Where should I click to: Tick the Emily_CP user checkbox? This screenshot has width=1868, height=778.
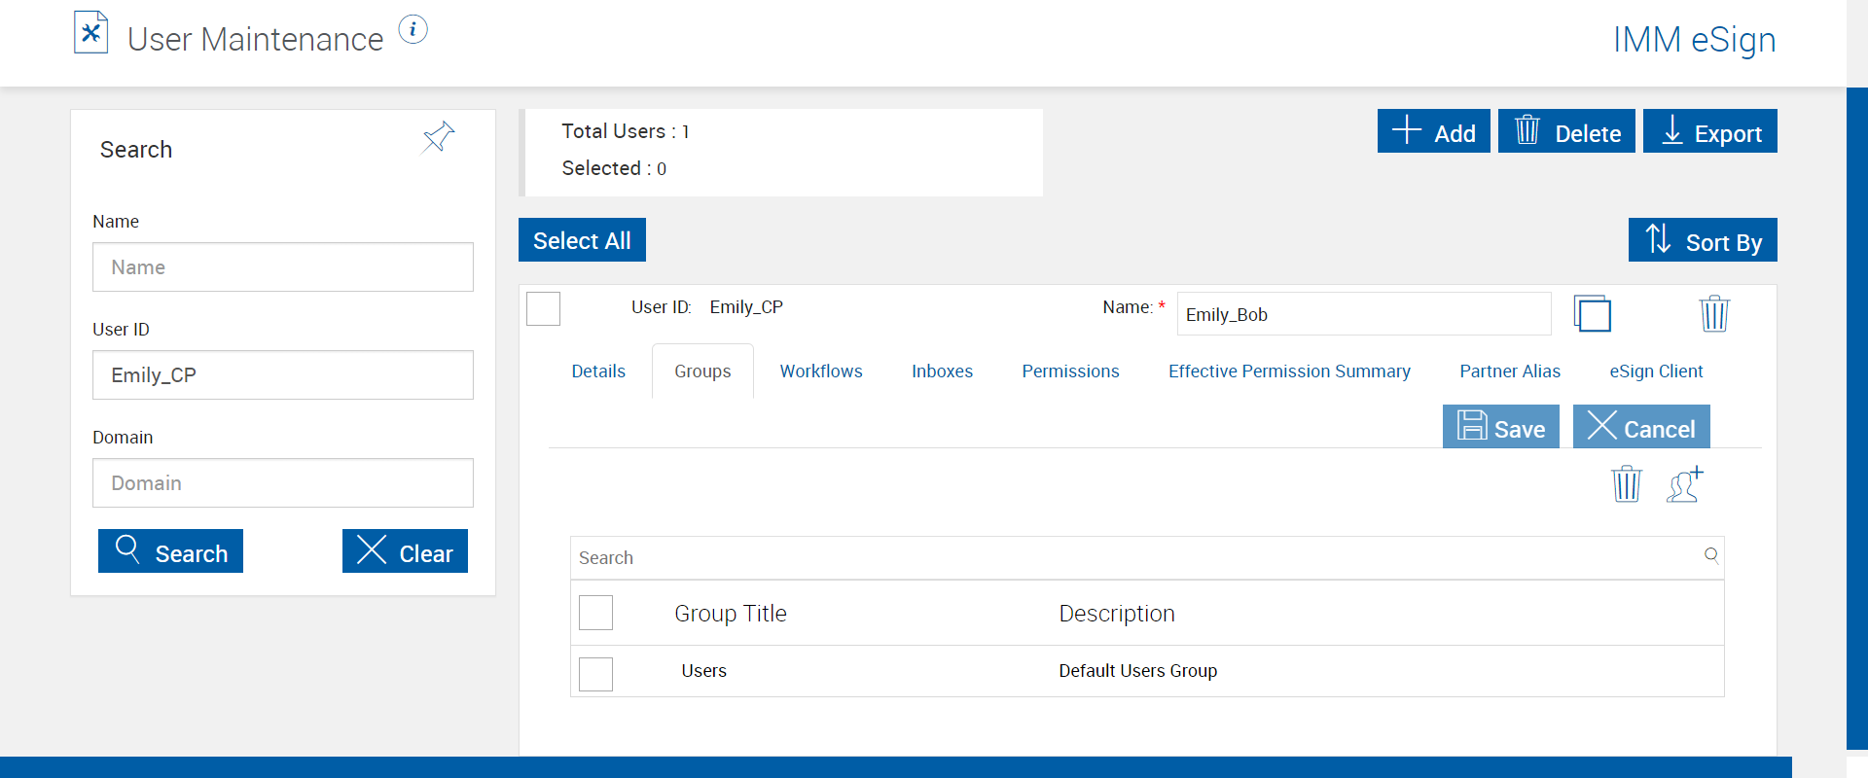(x=543, y=308)
